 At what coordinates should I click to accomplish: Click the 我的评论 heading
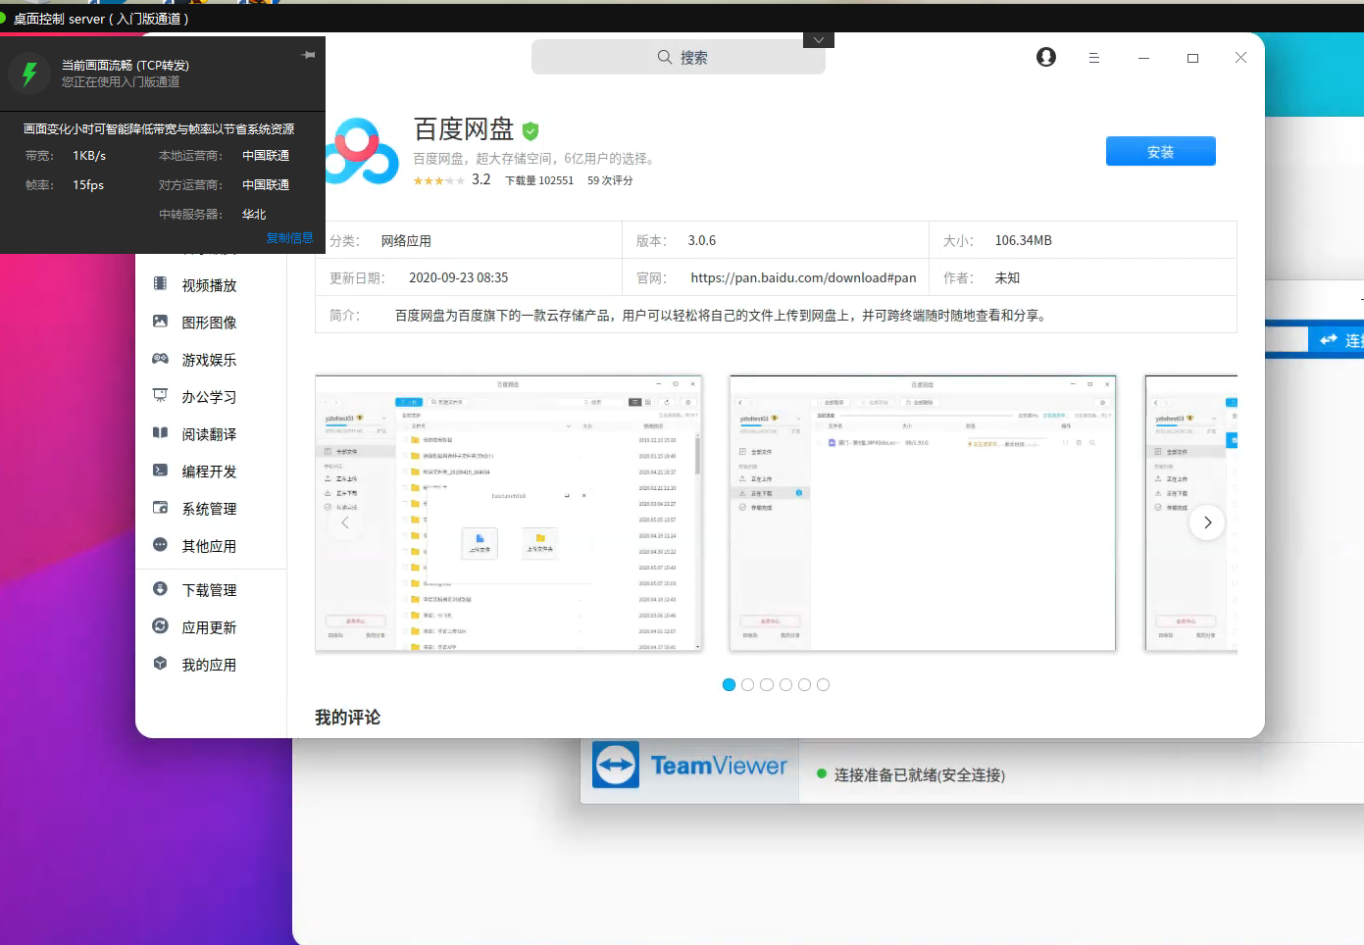(347, 718)
